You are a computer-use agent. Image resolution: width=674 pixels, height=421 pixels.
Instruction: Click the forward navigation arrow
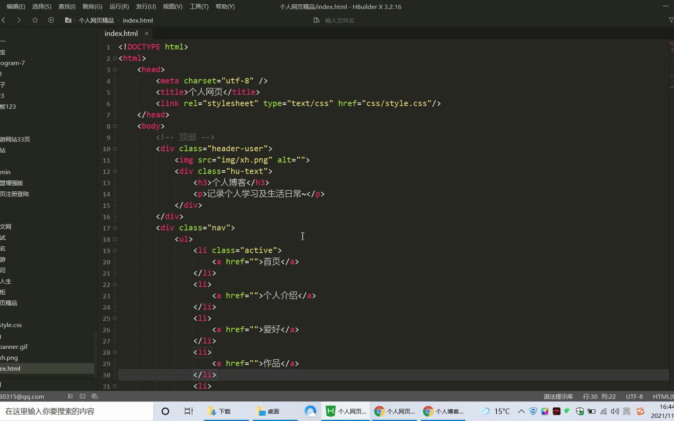[19, 20]
